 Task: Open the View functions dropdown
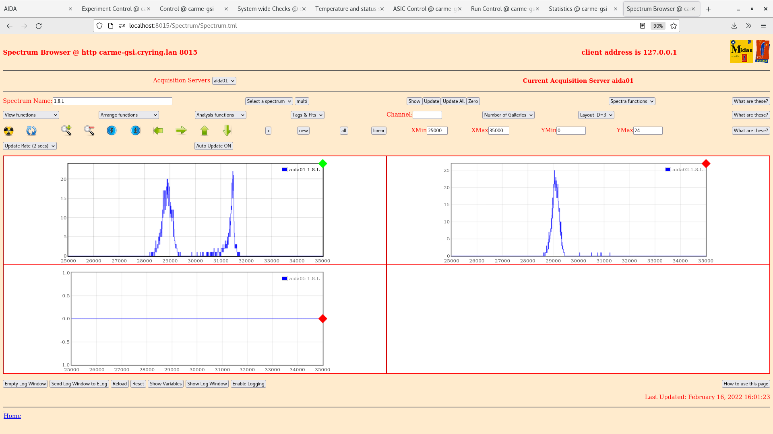pyautogui.click(x=31, y=115)
